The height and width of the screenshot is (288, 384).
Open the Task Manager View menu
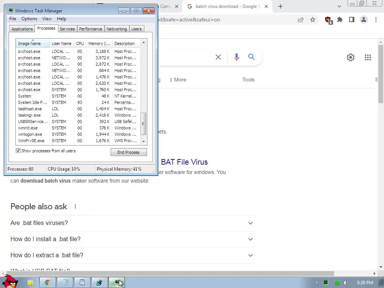click(x=47, y=19)
